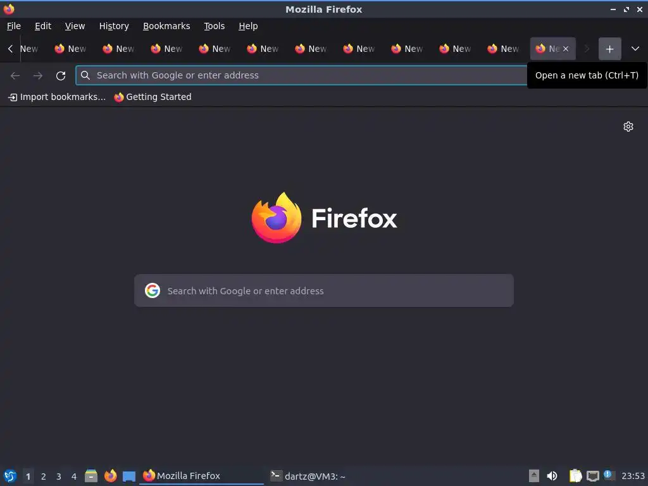
Task: Click the Google logo in the search box
Action: [153, 290]
